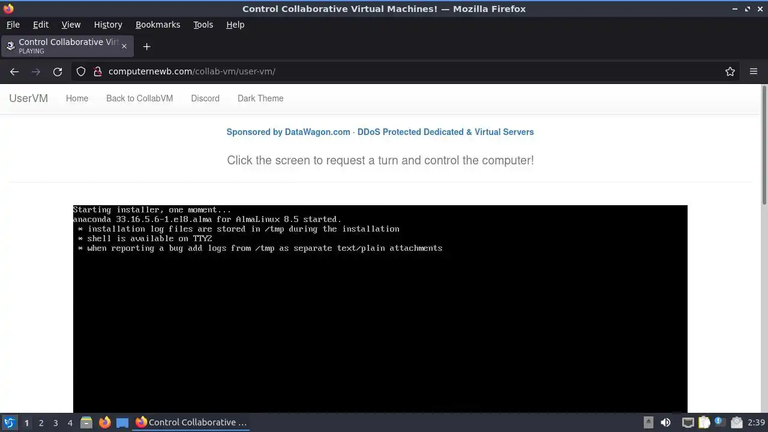Image resolution: width=768 pixels, height=432 pixels.
Task: Minimize the Firefox window
Action: pyautogui.click(x=735, y=8)
